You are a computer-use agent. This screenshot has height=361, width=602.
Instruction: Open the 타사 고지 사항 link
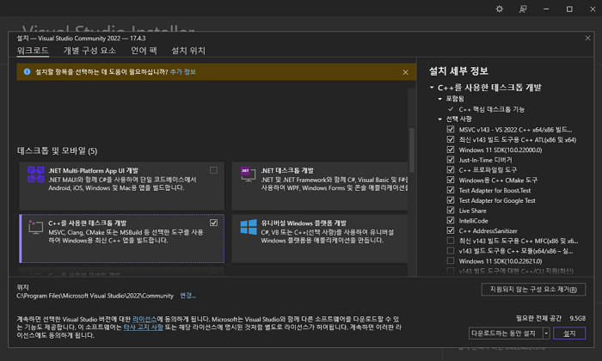144,327
